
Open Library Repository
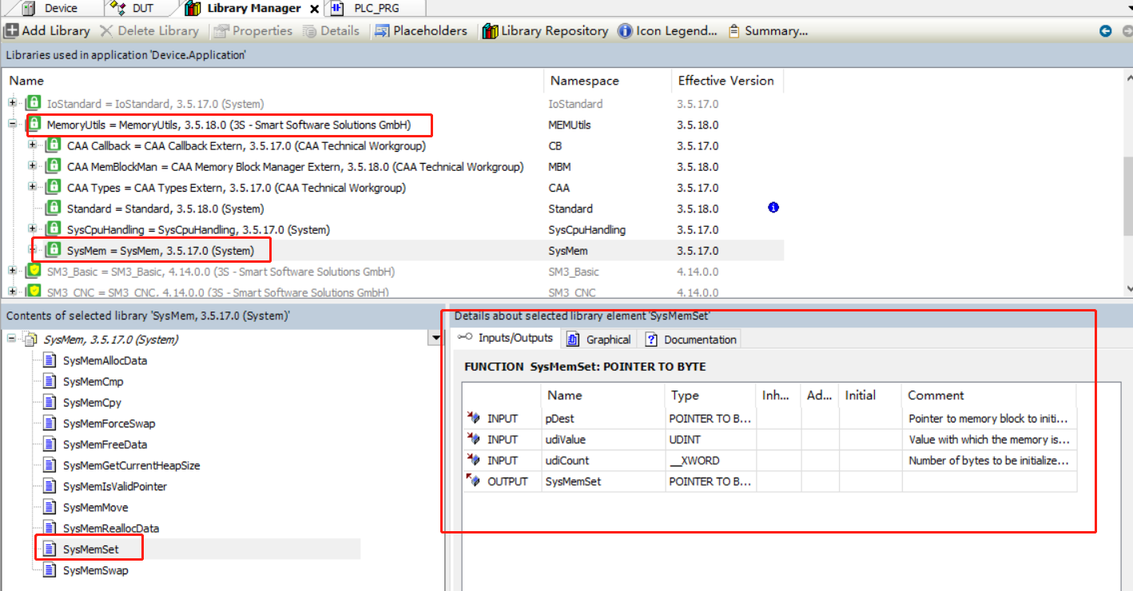click(546, 30)
